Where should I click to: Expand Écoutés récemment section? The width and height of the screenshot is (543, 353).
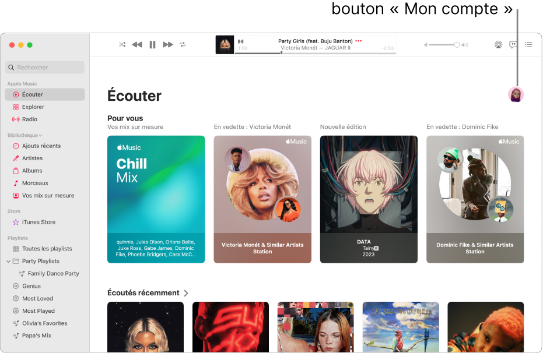tap(186, 293)
